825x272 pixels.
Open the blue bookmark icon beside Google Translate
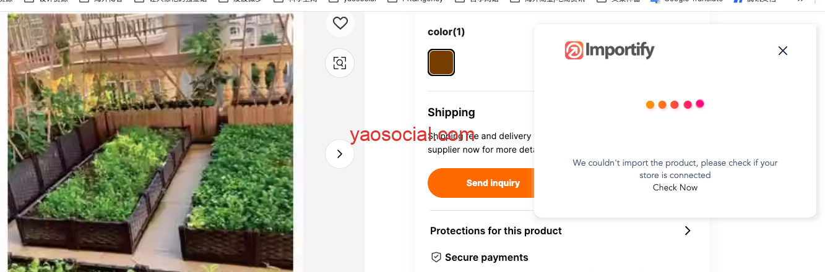(738, 2)
